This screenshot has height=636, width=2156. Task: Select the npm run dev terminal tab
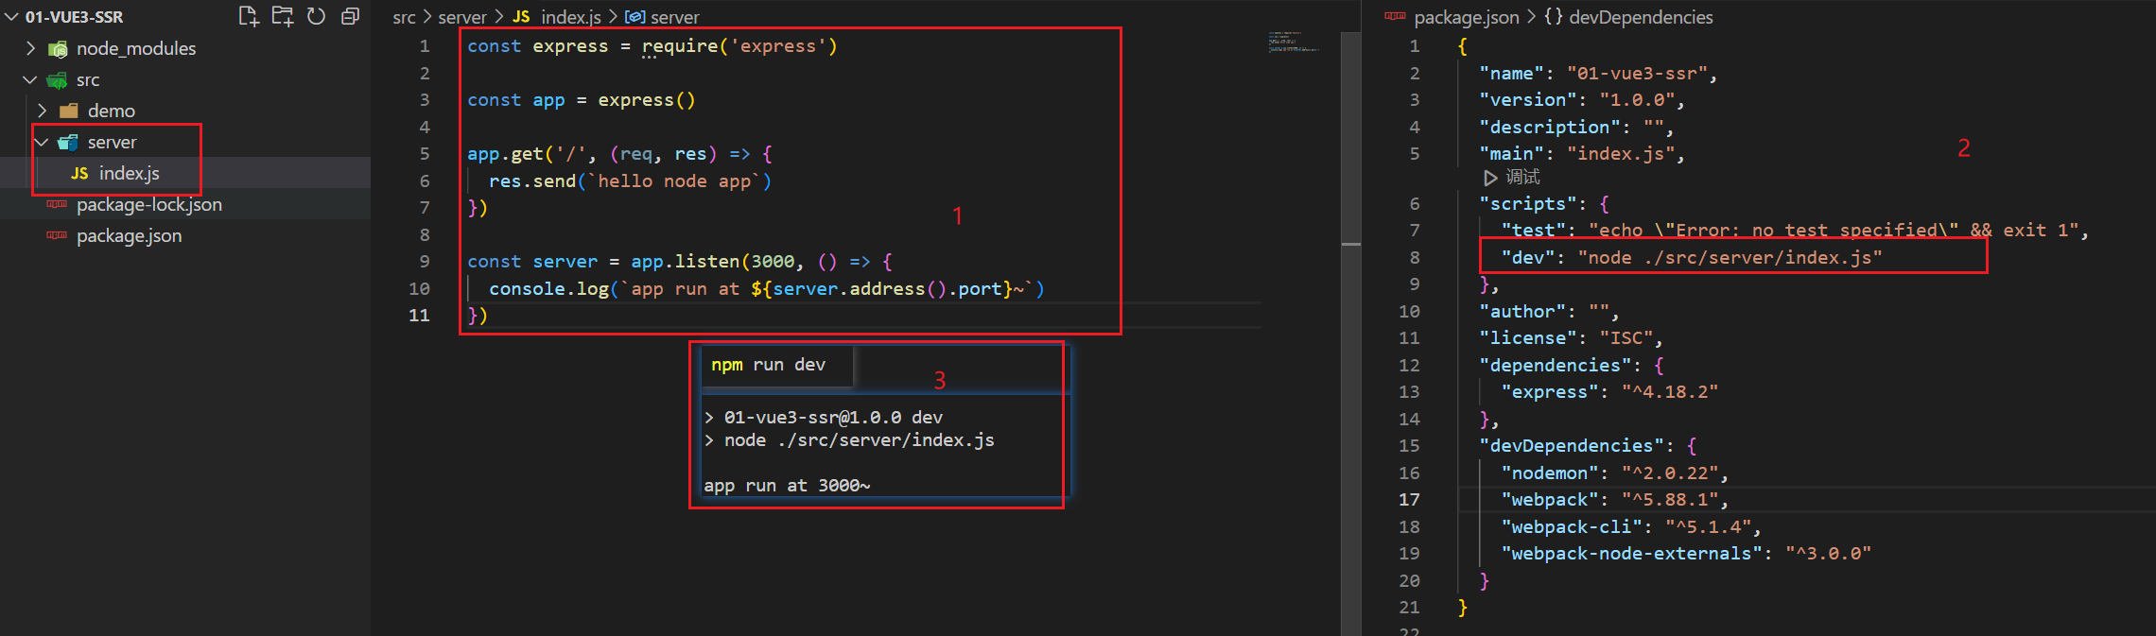[776, 366]
